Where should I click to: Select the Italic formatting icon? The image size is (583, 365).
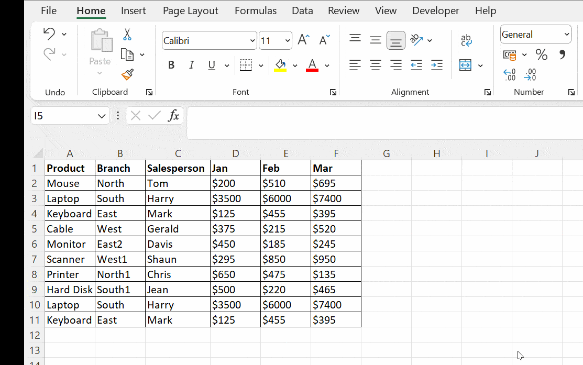(191, 65)
